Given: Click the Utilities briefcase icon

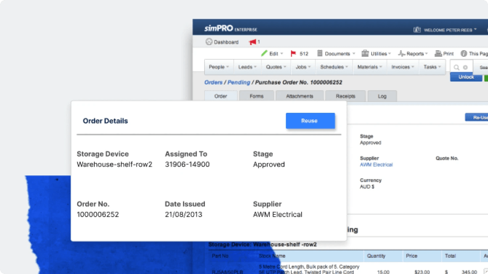Looking at the screenshot, I should point(365,53).
